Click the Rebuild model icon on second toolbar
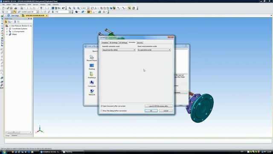Screen dimensions: 273x154 tap(99, 12)
